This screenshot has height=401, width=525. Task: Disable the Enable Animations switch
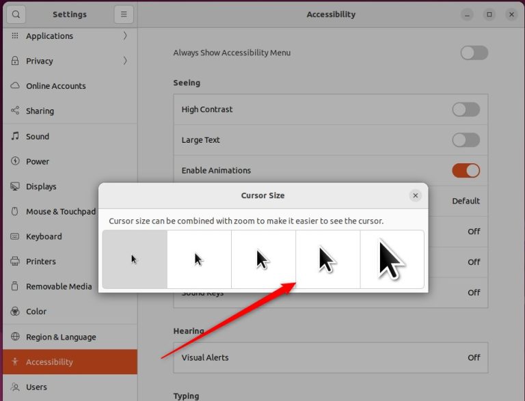(x=466, y=170)
